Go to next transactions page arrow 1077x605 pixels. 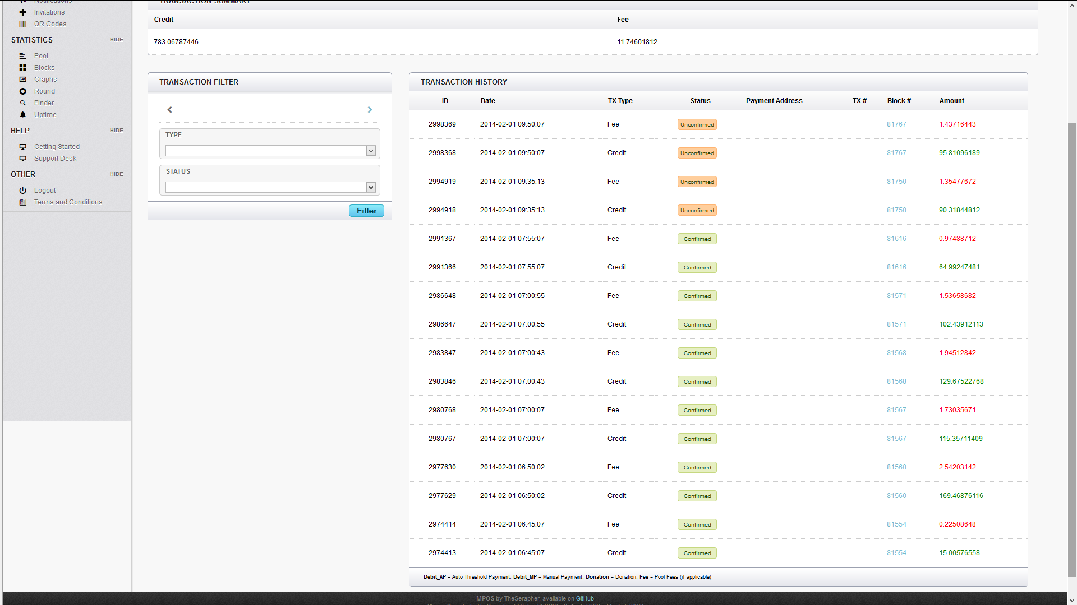(370, 110)
